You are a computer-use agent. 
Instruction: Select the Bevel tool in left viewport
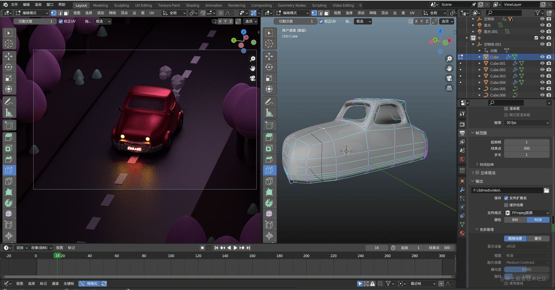click(9, 159)
